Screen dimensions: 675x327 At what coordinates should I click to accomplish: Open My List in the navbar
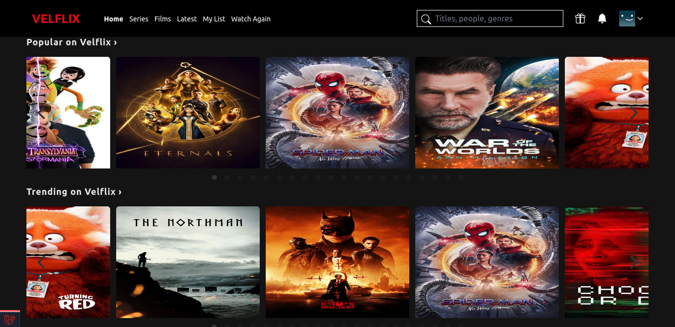[x=214, y=19]
